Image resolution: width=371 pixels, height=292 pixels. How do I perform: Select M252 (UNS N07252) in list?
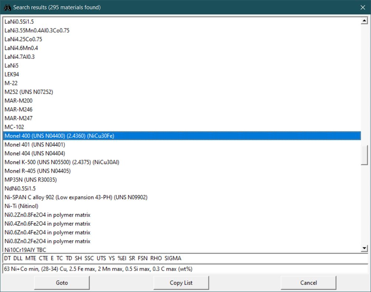point(29,92)
